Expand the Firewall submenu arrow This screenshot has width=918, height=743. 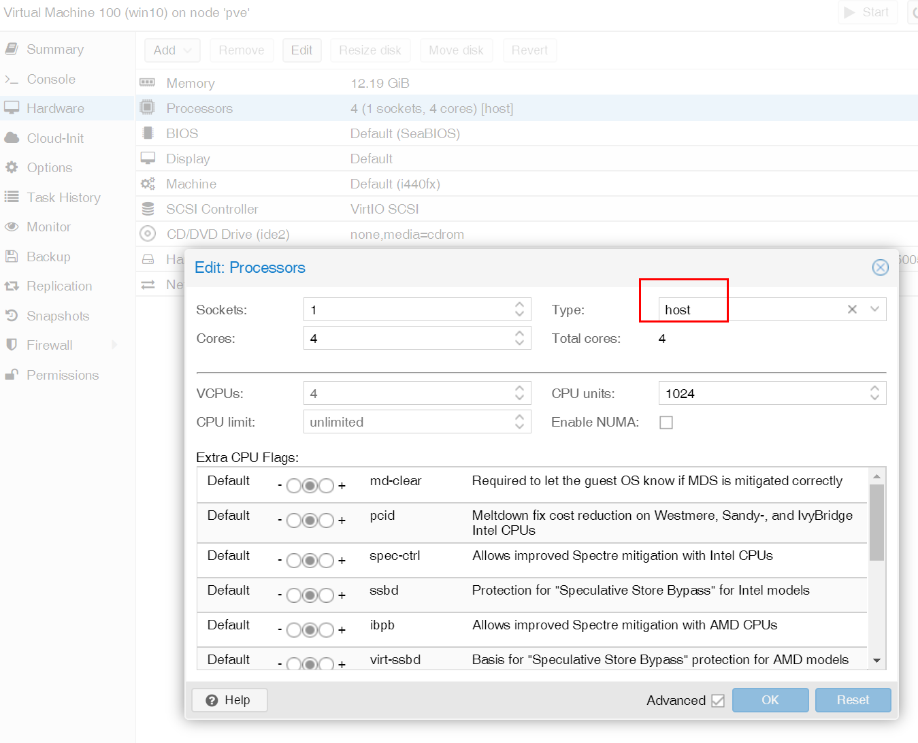[114, 345]
